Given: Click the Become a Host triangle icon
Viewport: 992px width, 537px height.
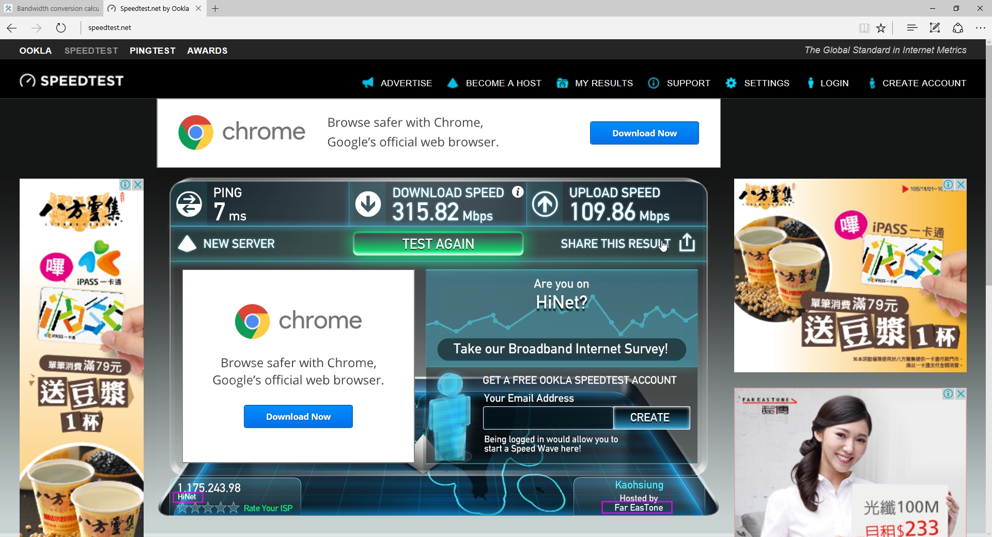Looking at the screenshot, I should pos(453,83).
